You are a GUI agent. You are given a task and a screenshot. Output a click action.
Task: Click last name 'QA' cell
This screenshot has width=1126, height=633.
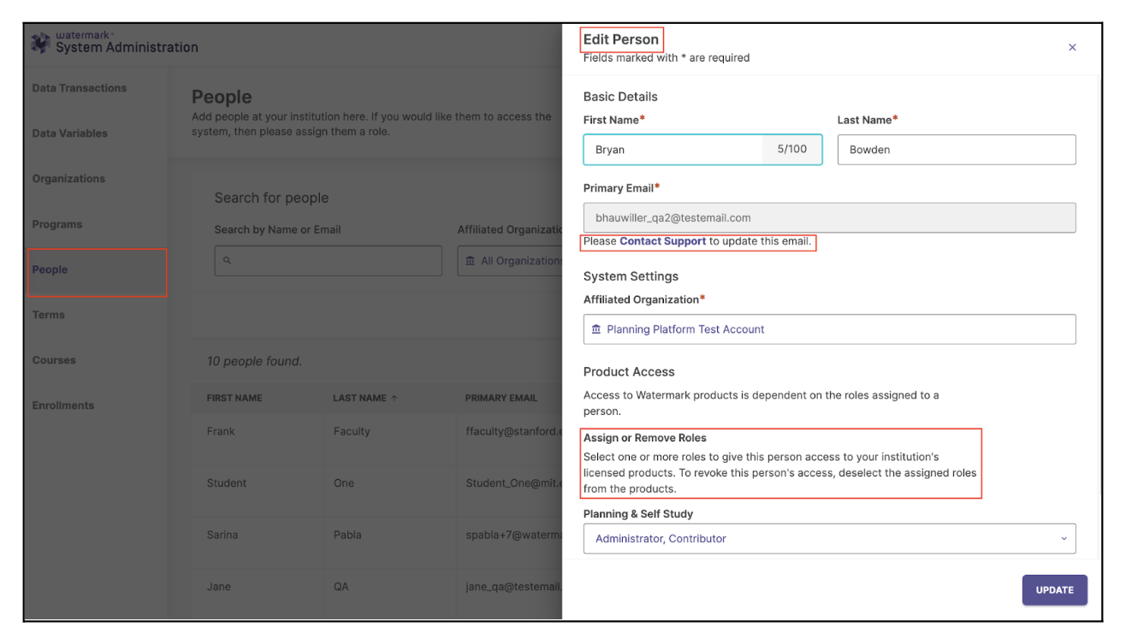(341, 587)
